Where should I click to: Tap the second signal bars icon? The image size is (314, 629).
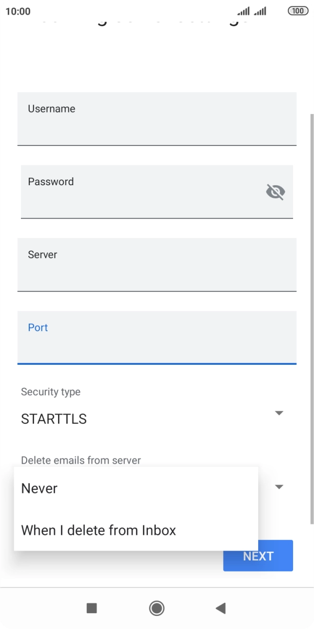pyautogui.click(x=259, y=10)
